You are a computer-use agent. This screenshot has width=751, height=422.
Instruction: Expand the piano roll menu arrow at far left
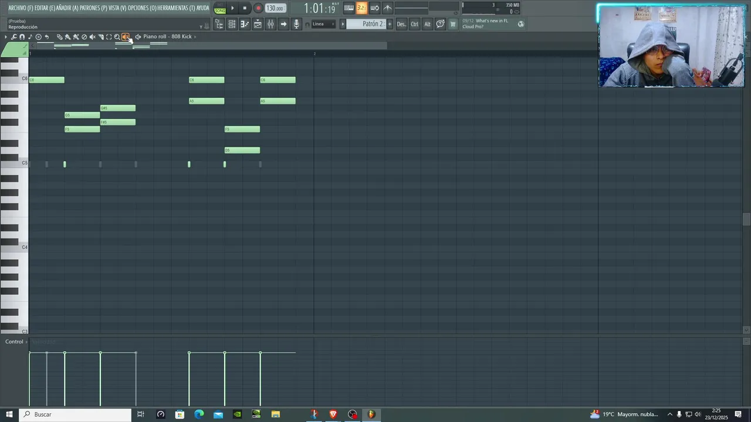(6, 36)
